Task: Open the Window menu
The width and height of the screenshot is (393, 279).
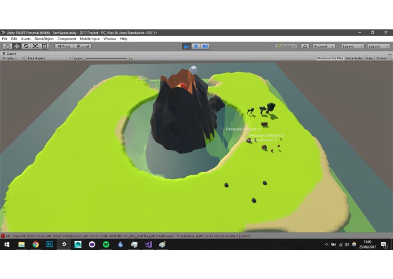Action: coord(110,39)
